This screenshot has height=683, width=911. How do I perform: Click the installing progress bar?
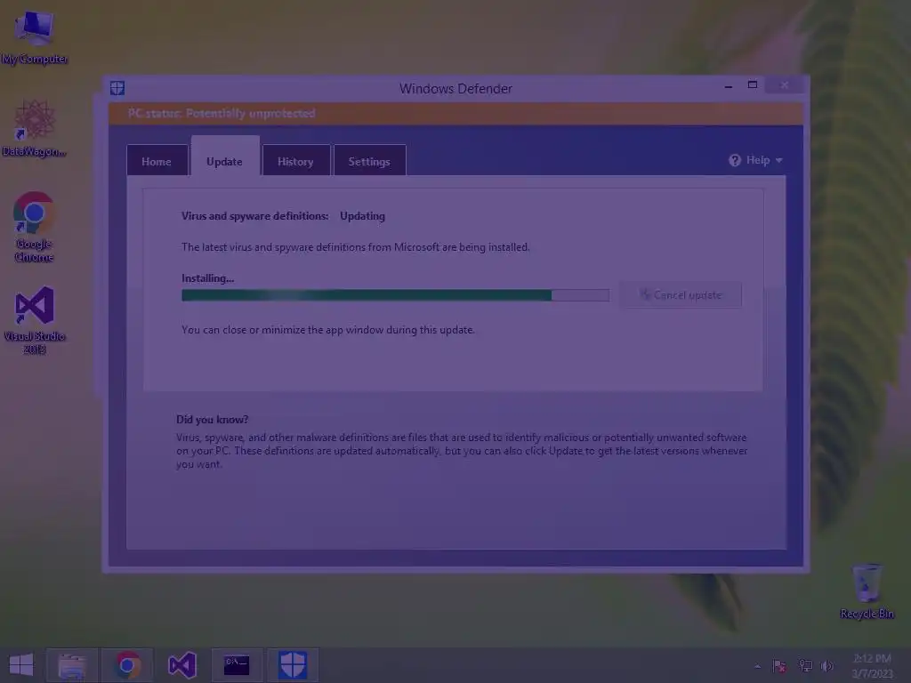395,295
